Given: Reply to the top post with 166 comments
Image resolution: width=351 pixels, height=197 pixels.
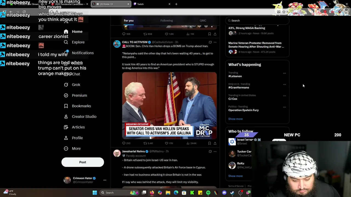Looking at the screenshot, I should (x=126, y=34).
